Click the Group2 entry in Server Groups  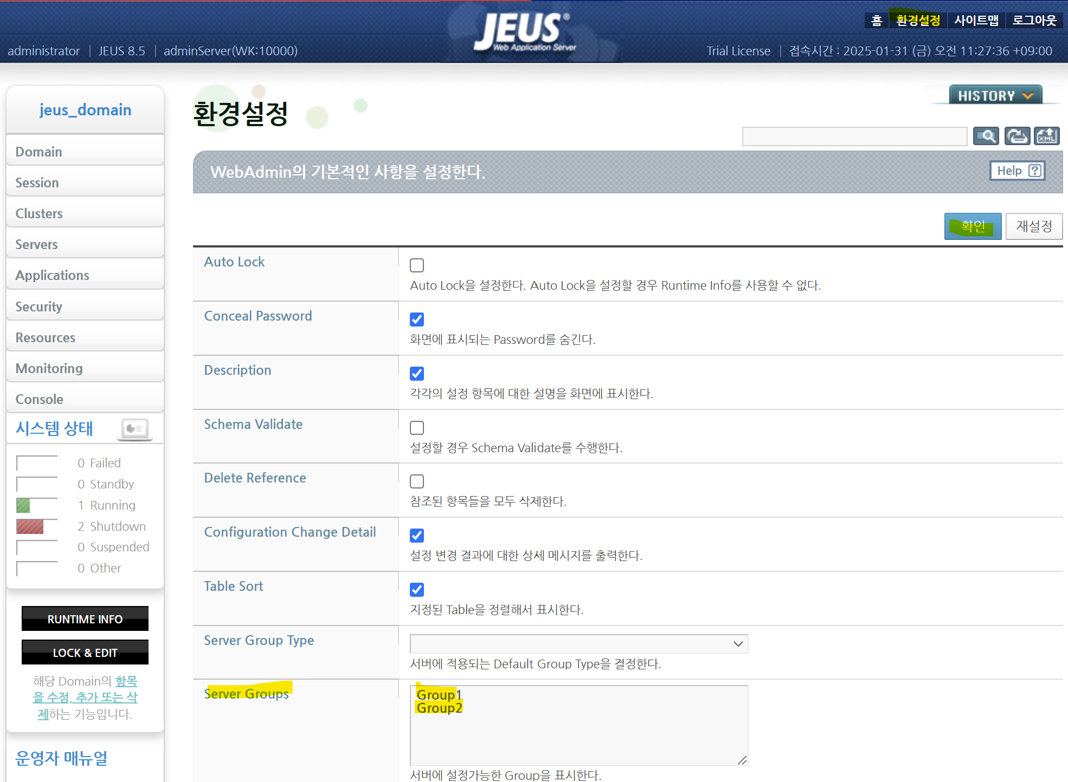[439, 708]
